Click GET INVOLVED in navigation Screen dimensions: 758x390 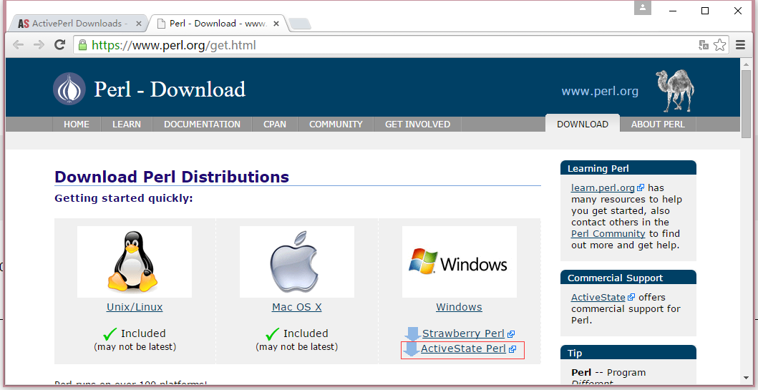[x=418, y=125]
